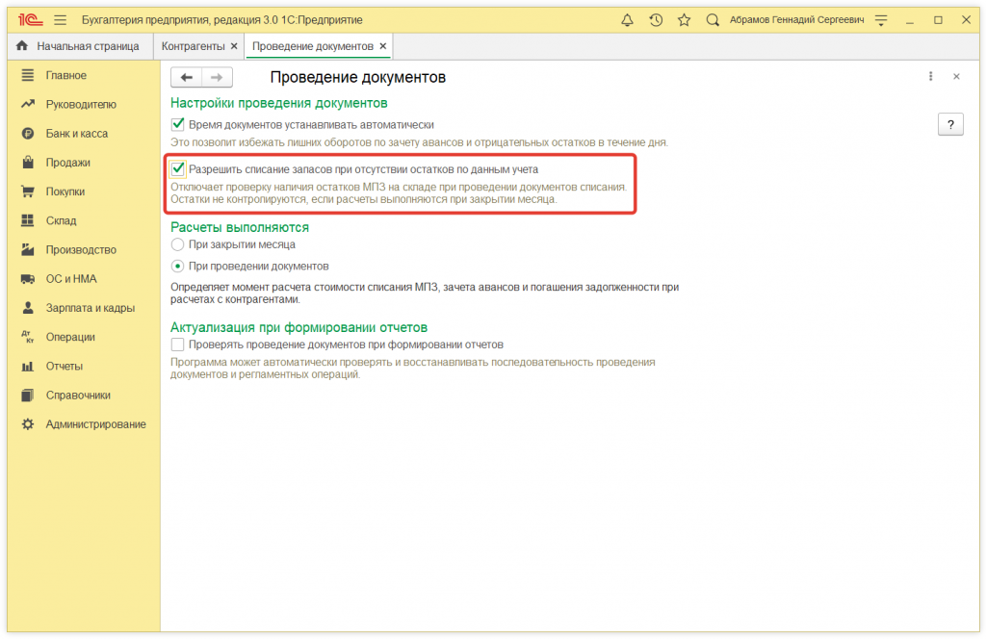986x639 pixels.
Task: Open Администрирование section in sidebar
Action: coord(95,424)
